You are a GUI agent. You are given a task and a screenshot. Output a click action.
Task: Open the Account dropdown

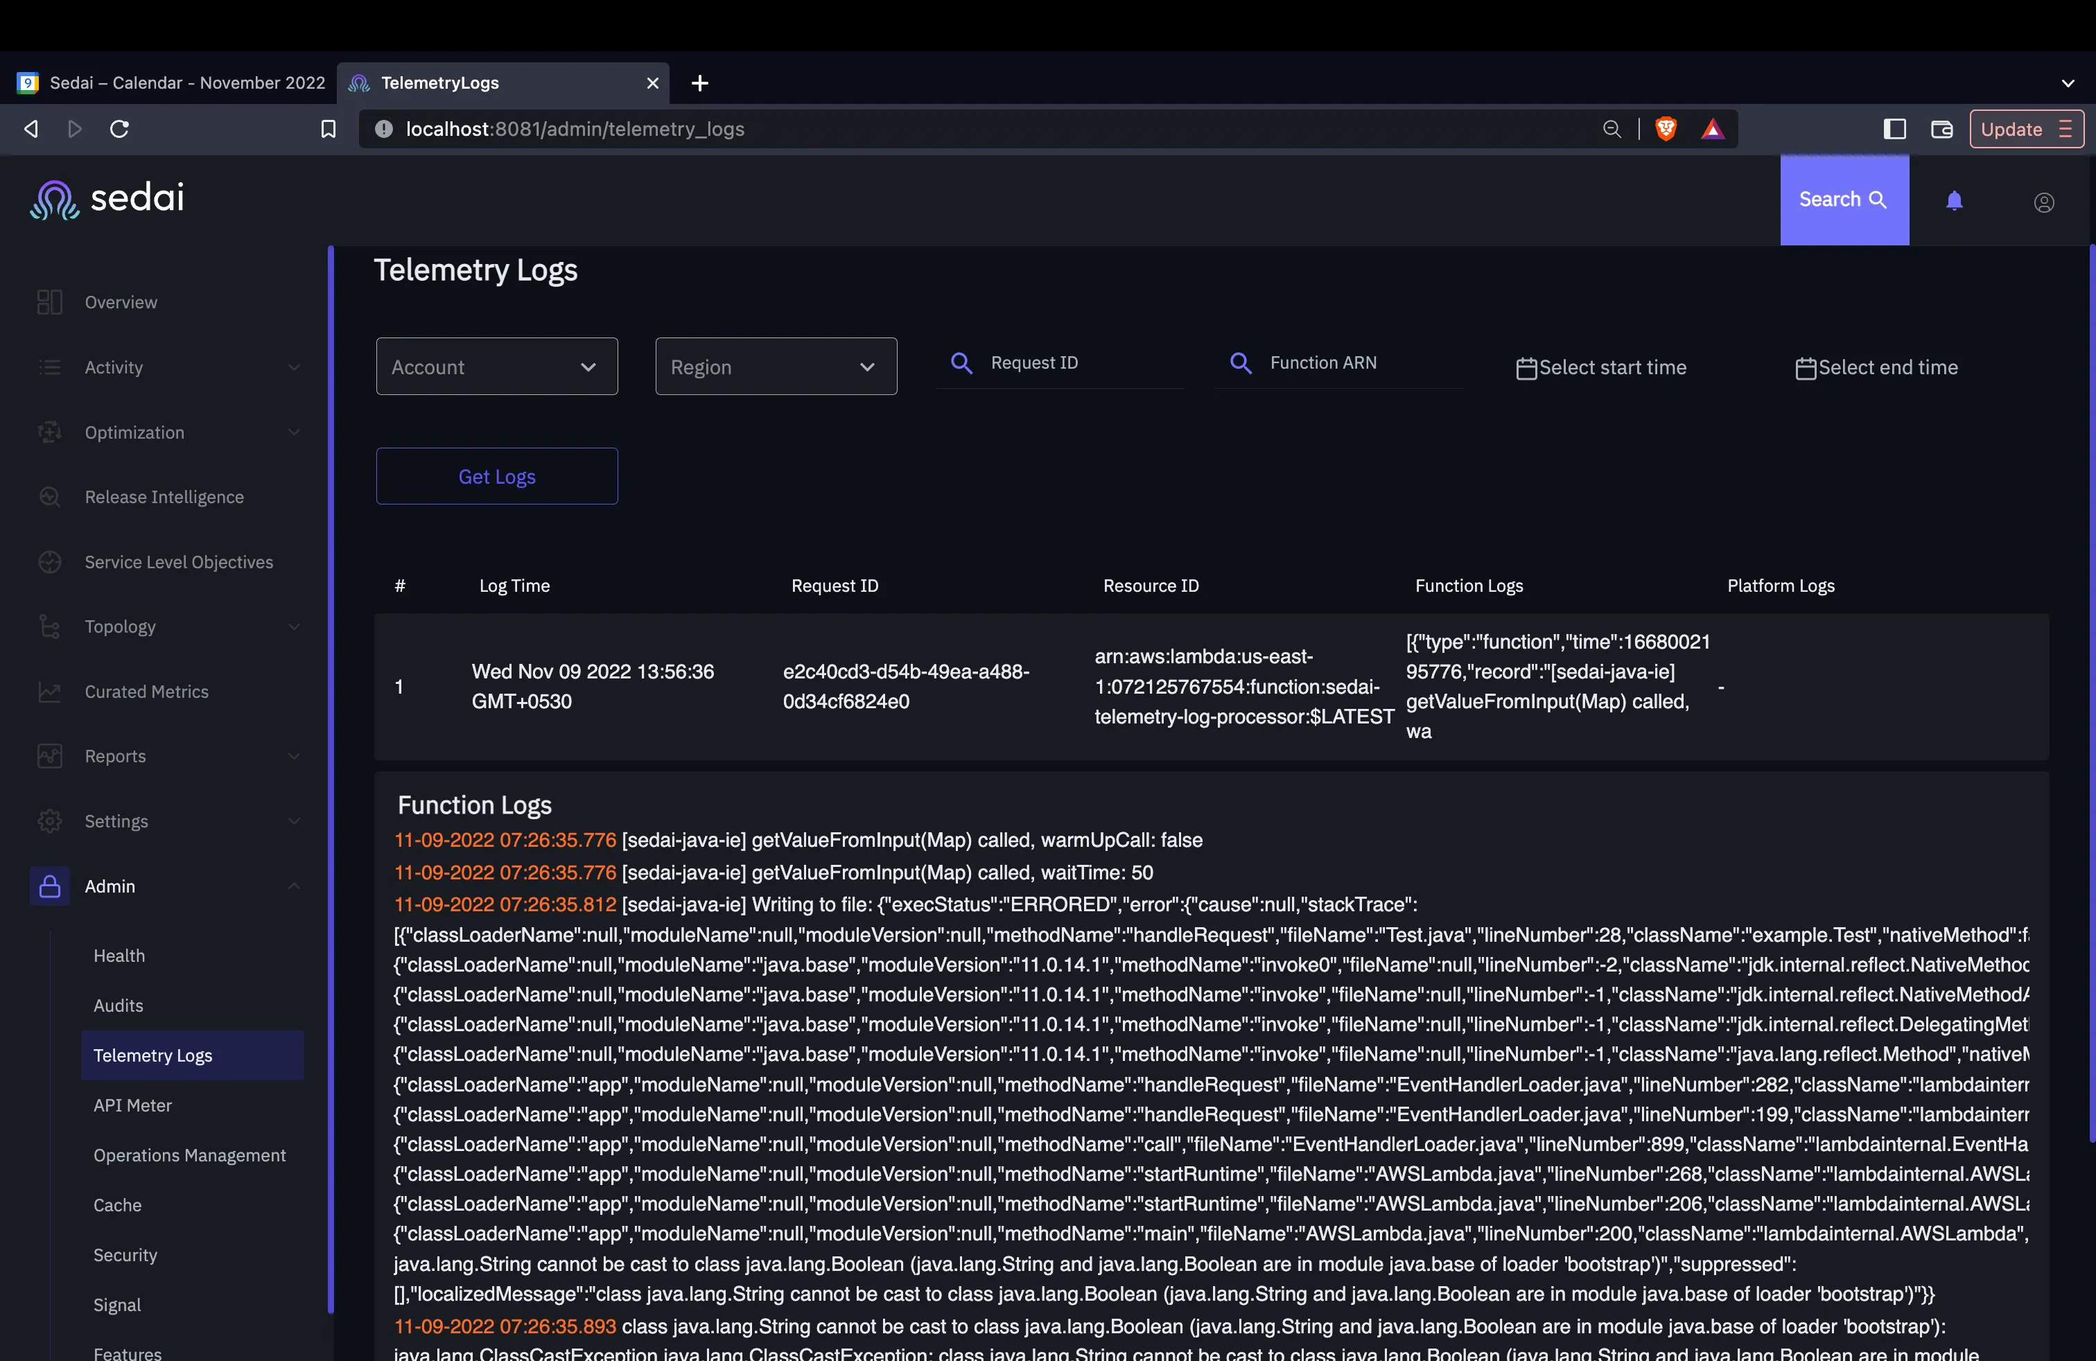pos(497,366)
